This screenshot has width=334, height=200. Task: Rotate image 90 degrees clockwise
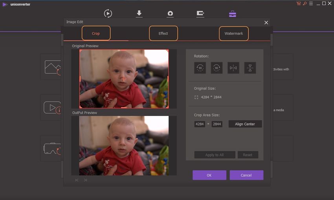click(217, 68)
